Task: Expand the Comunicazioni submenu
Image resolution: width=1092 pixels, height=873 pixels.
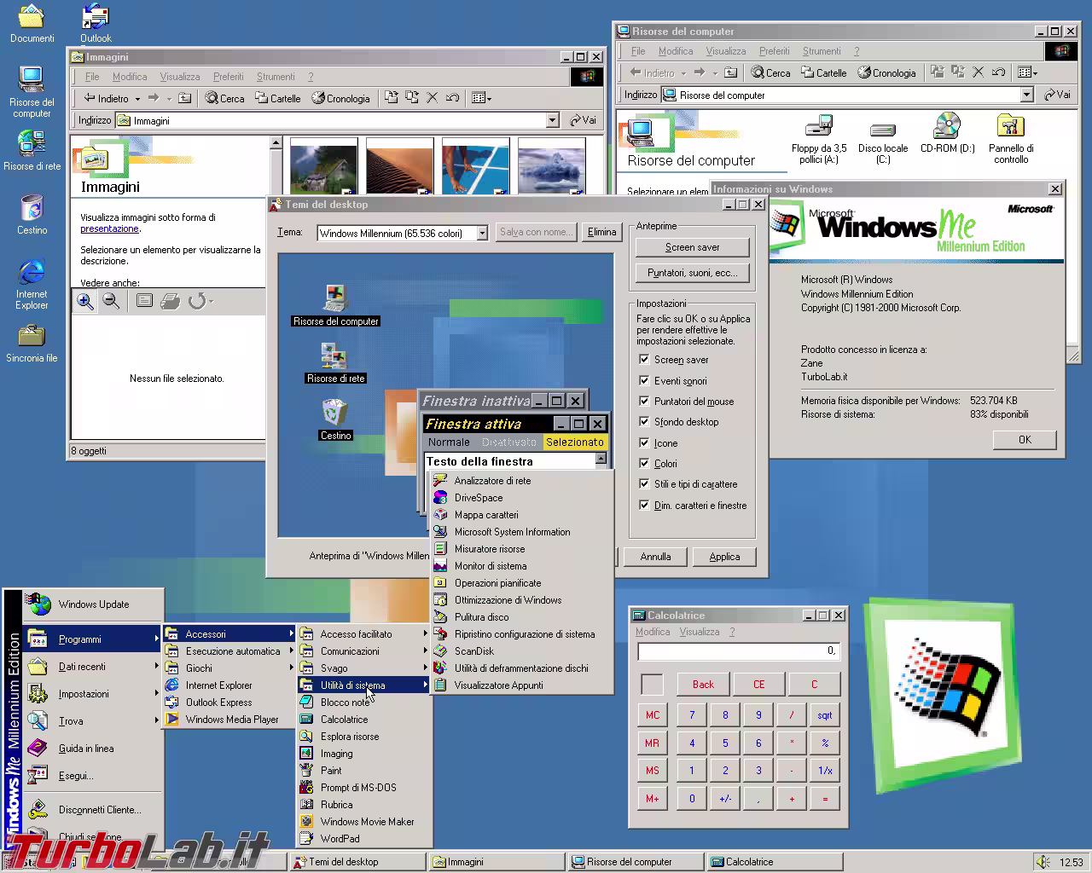Action: (364, 651)
